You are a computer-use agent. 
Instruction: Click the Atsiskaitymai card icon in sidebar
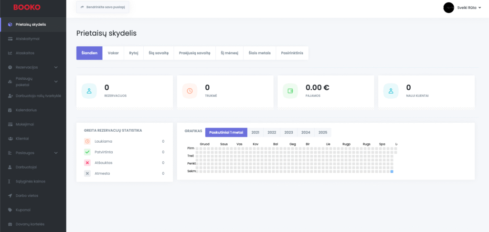tap(11, 39)
